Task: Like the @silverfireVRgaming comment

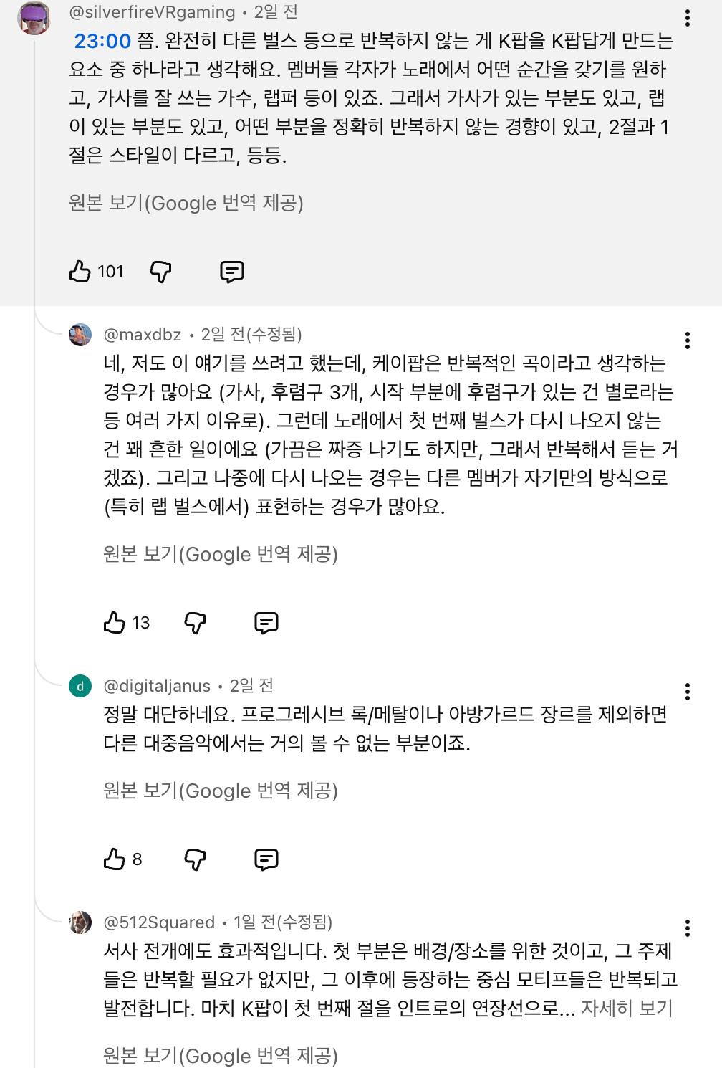Action: [80, 272]
